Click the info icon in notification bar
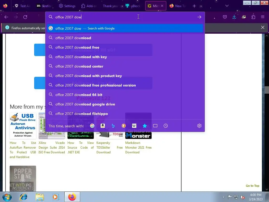269x202 pixels. tap(7, 27)
